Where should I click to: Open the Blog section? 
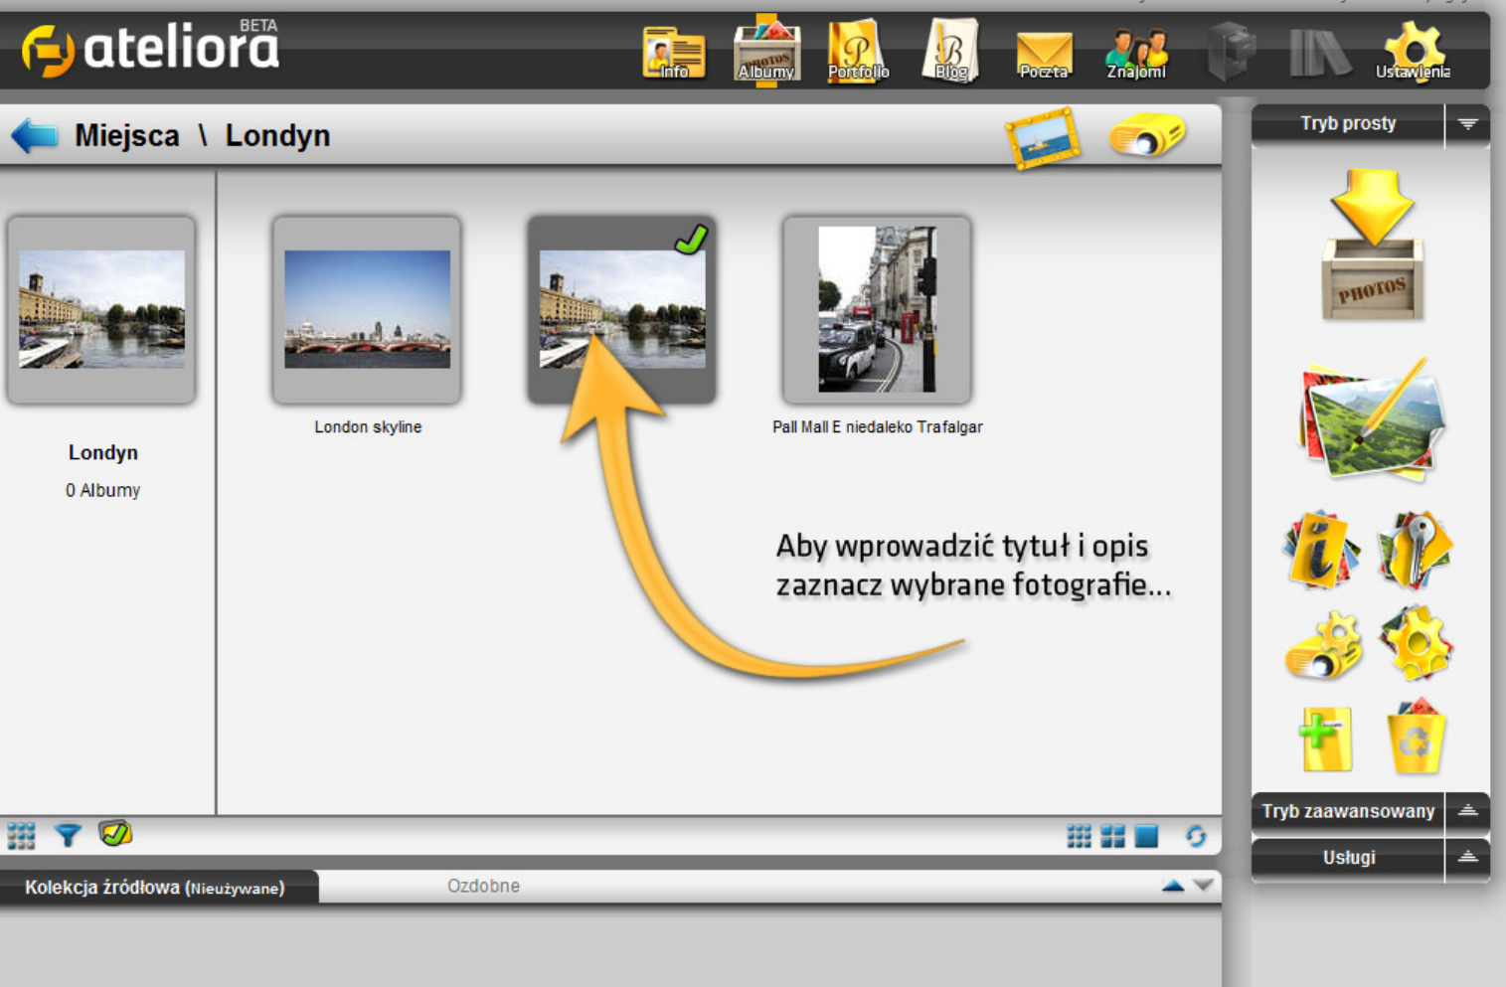950,51
